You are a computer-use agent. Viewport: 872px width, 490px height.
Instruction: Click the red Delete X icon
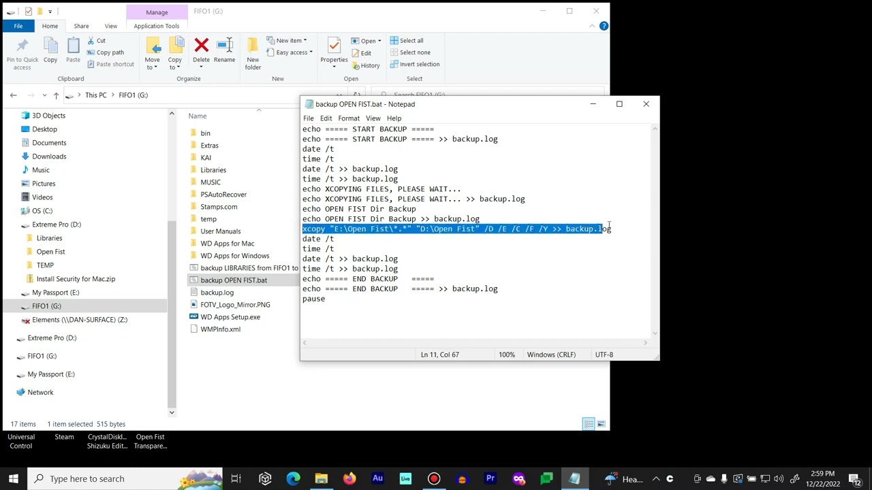point(201,46)
